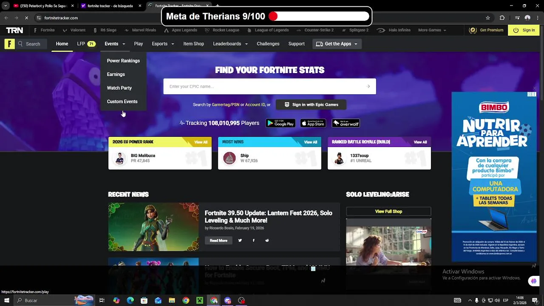Image resolution: width=544 pixels, height=306 pixels.
Task: Share the 39.50 Update article on Reddit
Action: [x=267, y=241]
